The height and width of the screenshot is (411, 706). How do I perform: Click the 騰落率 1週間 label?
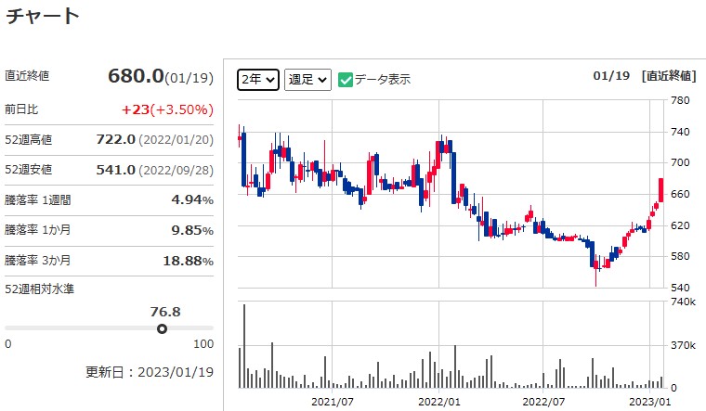tap(38, 199)
